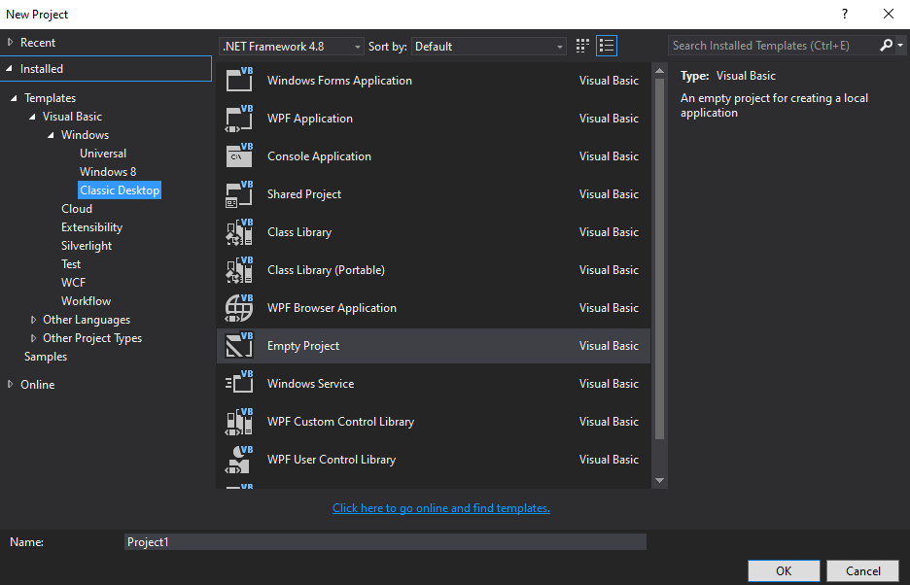Collapse the Visual Basic tree node

[x=33, y=116]
